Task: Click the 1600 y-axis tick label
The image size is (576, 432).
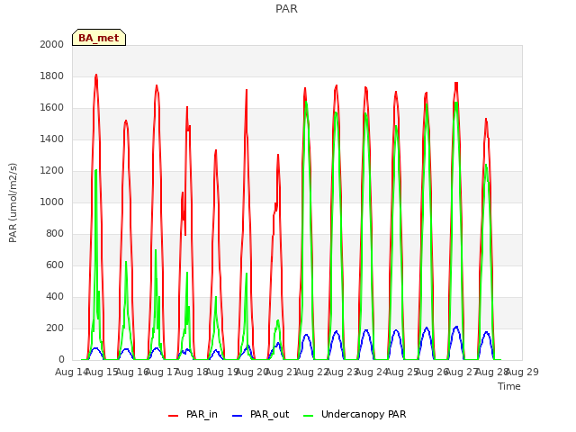Action: (52, 108)
